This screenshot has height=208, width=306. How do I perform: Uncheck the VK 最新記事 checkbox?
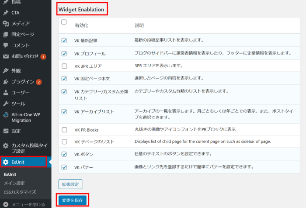click(64, 41)
